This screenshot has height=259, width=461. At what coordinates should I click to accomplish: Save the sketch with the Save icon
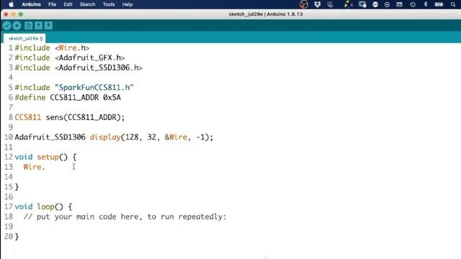(x=48, y=26)
